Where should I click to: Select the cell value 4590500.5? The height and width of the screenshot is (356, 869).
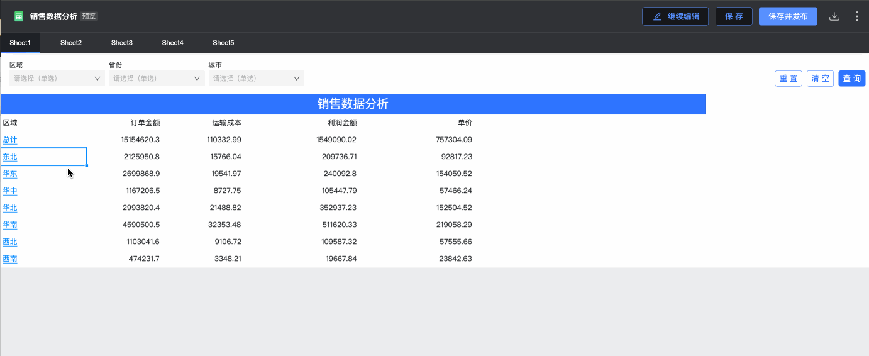click(x=142, y=225)
